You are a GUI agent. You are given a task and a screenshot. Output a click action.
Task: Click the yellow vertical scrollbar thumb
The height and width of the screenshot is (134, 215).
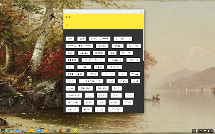pos(143,45)
